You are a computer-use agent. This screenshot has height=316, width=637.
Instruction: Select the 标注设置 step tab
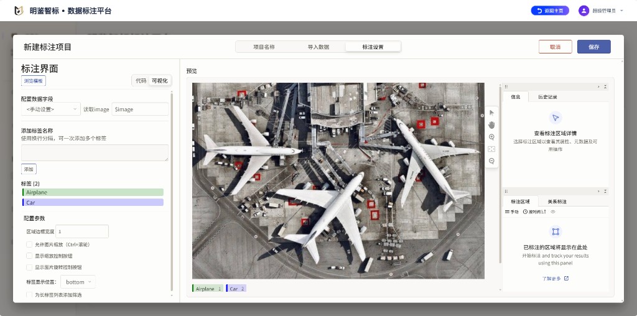coord(373,47)
